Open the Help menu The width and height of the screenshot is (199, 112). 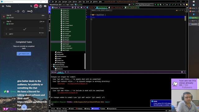[x=100, y=2]
